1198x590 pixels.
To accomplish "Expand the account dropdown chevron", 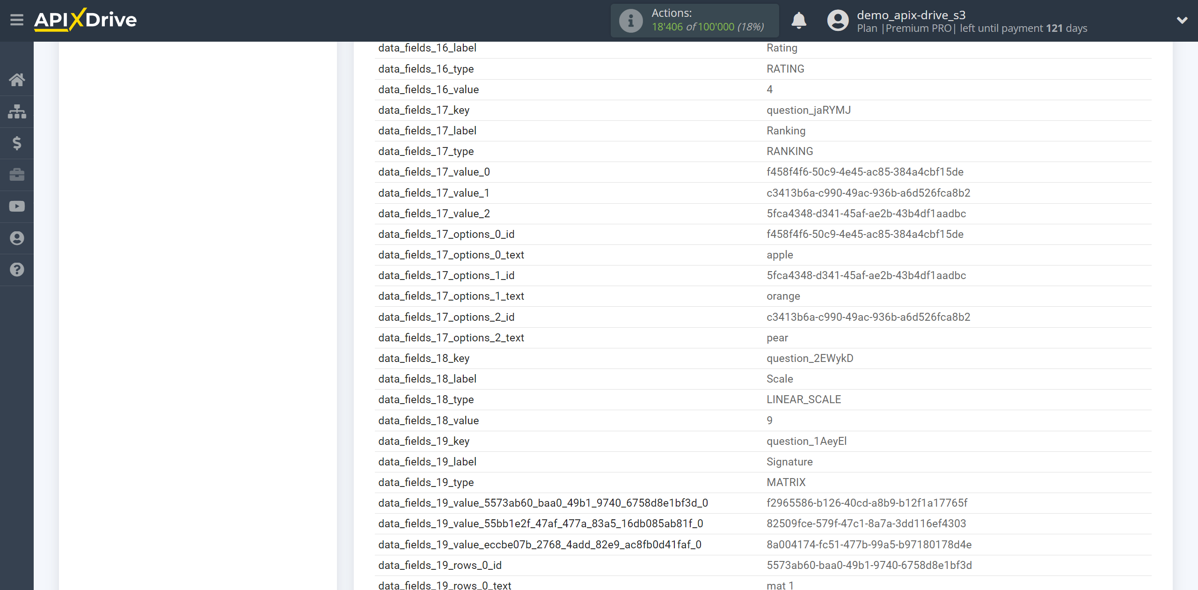I will pos(1182,20).
